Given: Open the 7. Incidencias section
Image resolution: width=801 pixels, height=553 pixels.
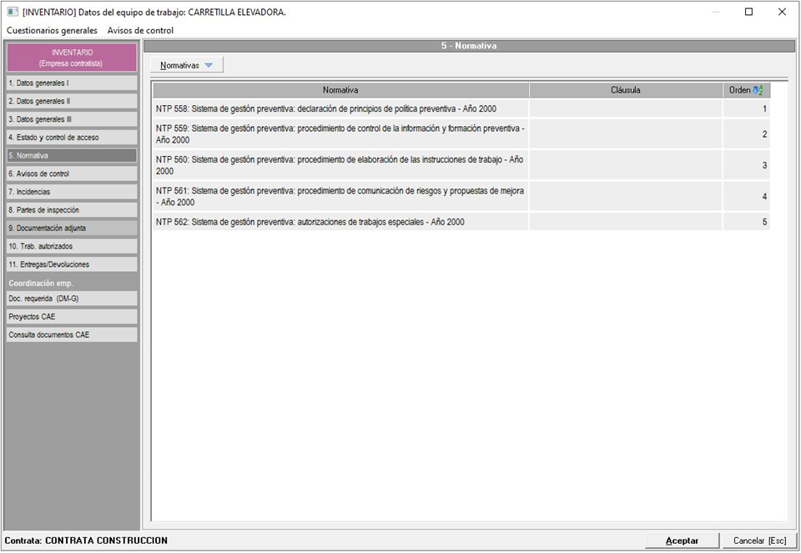Looking at the screenshot, I should [72, 192].
